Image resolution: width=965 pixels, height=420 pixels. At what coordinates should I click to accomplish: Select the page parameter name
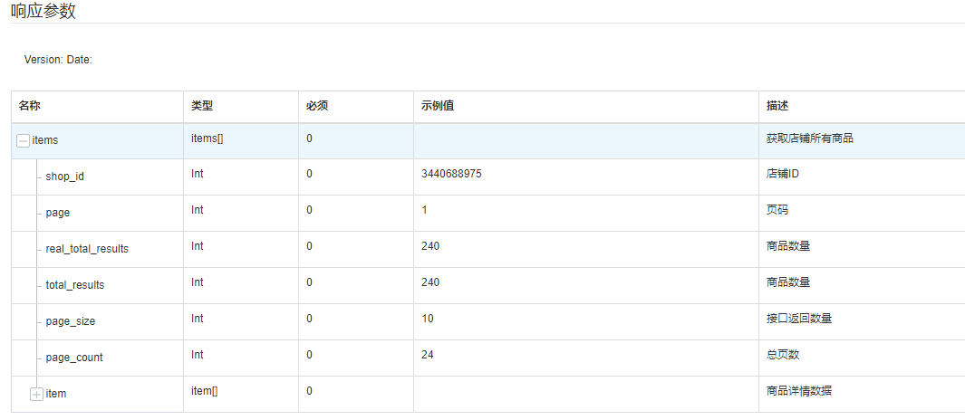click(x=58, y=213)
